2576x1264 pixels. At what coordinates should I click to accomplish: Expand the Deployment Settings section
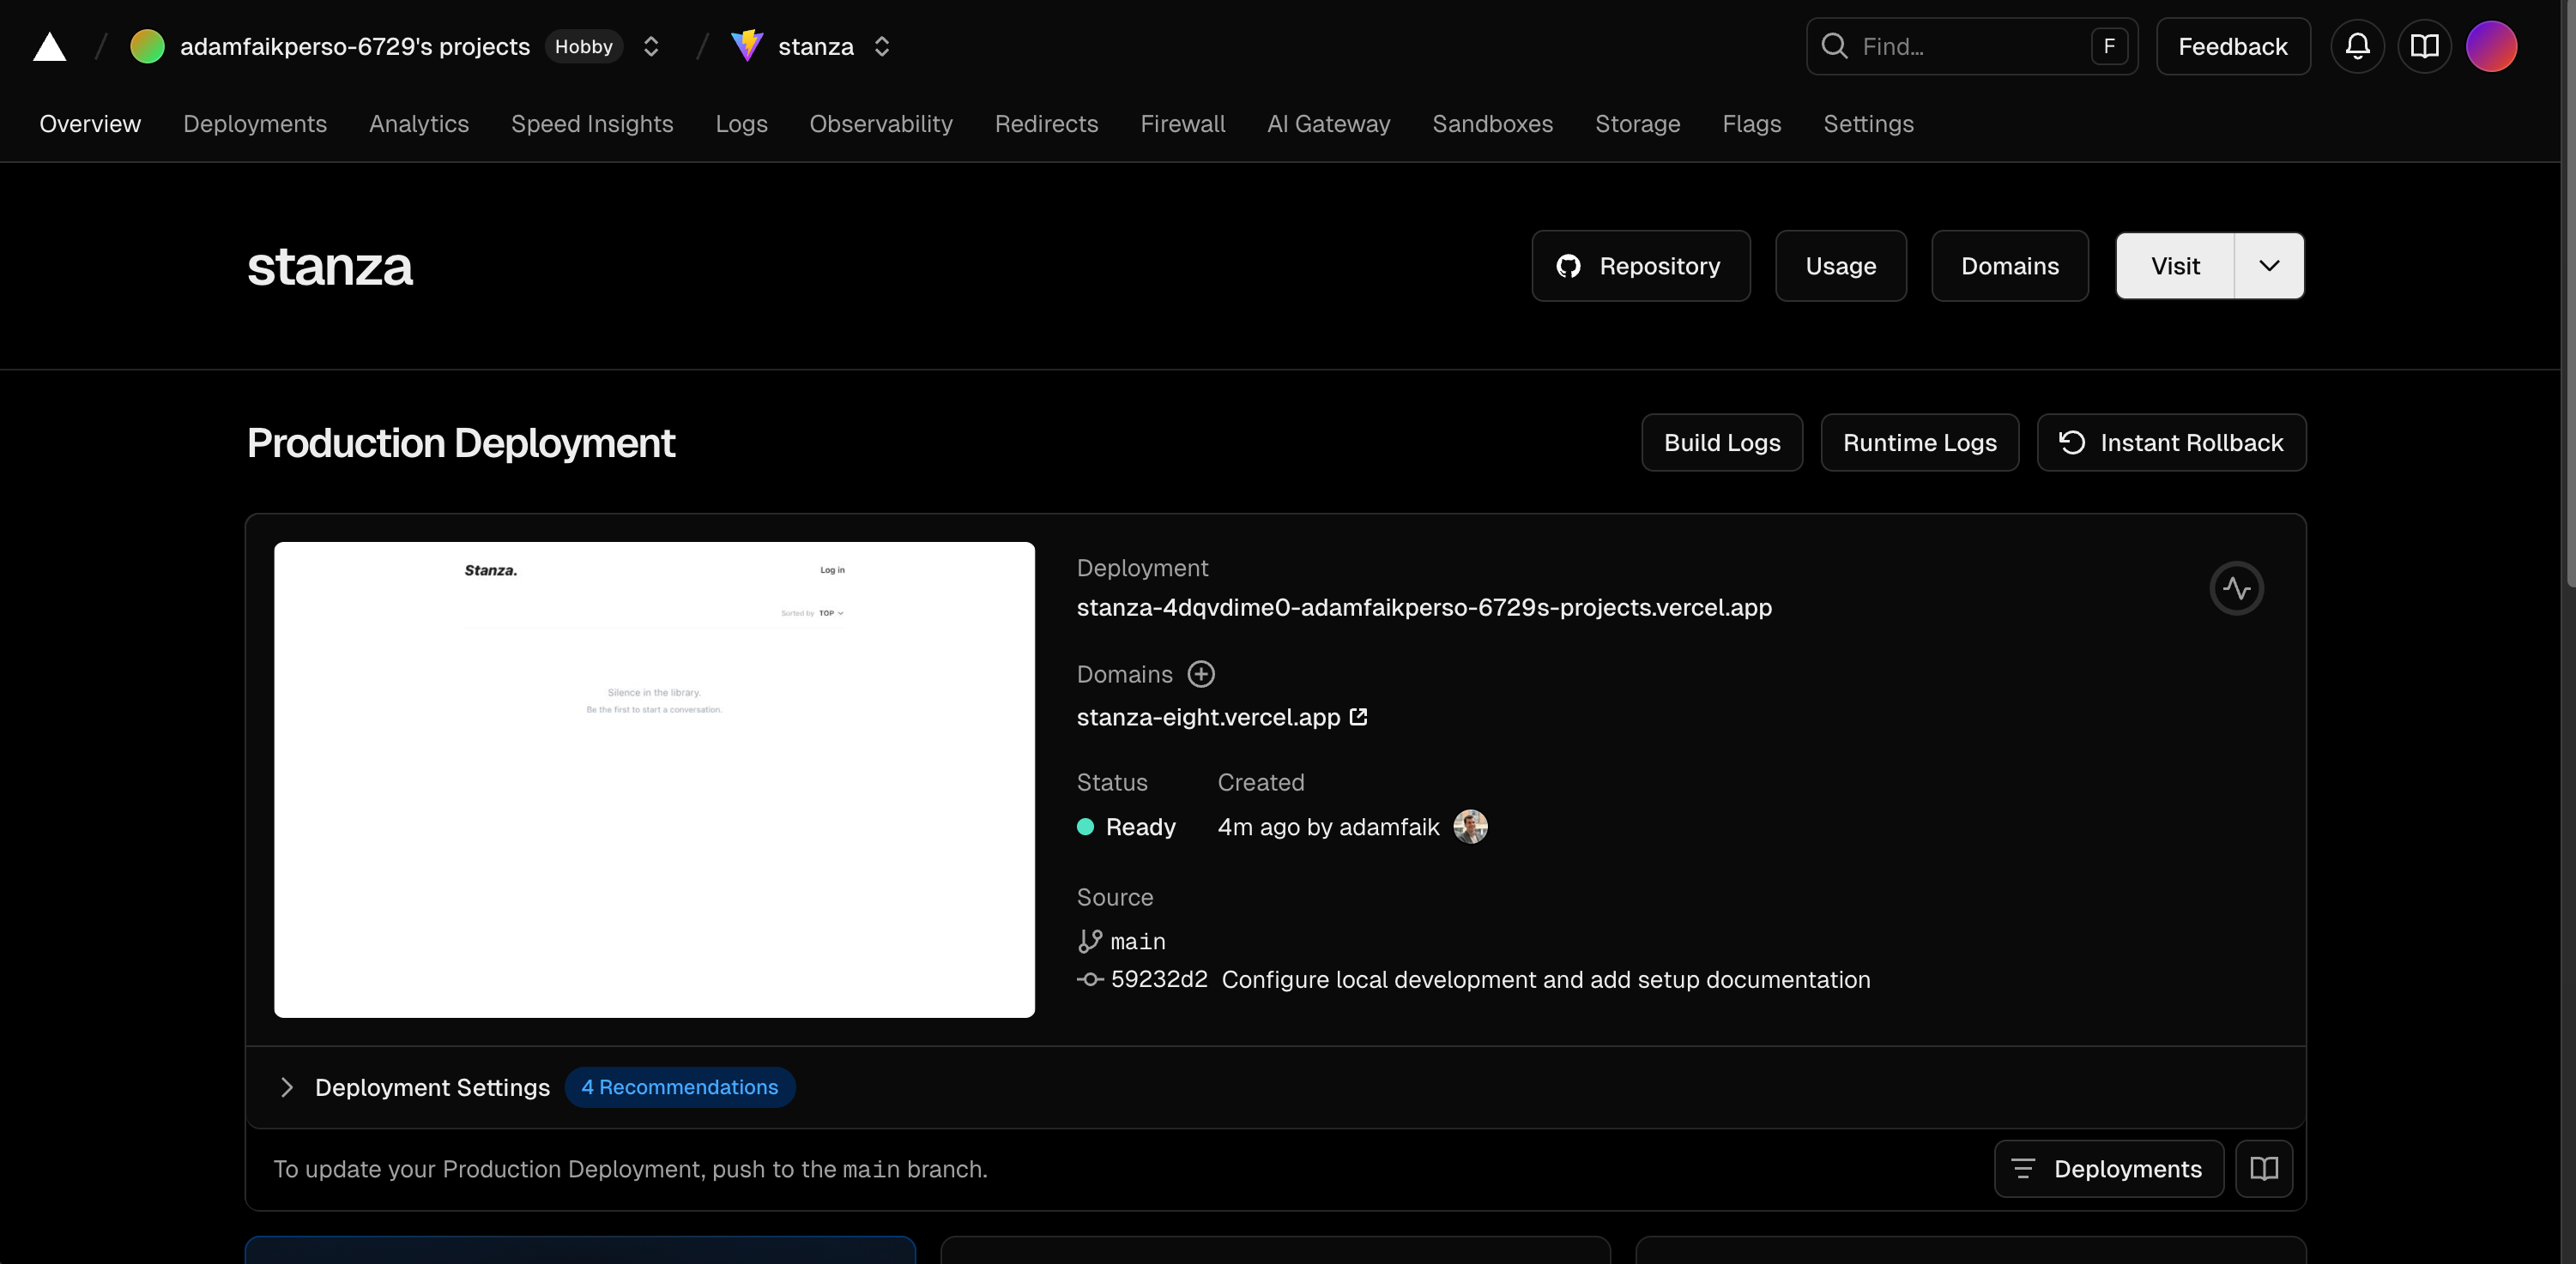[287, 1087]
